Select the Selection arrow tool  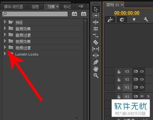pyautogui.click(x=96, y=9)
